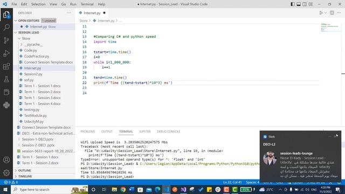This screenshot has height=194, width=345.
Task: Open the Accounts menu icon
Action: (x=6, y=160)
